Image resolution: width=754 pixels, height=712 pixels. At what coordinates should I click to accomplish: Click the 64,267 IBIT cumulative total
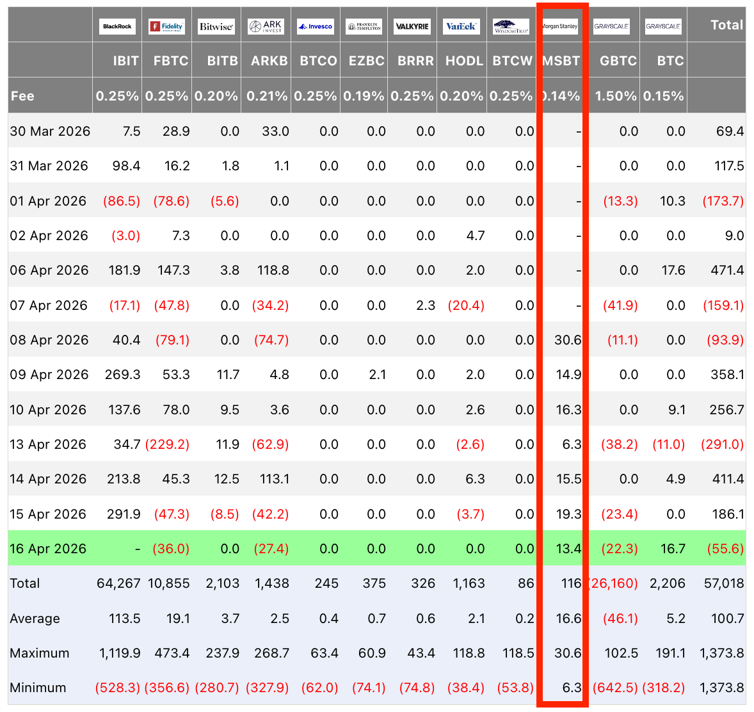point(119,583)
